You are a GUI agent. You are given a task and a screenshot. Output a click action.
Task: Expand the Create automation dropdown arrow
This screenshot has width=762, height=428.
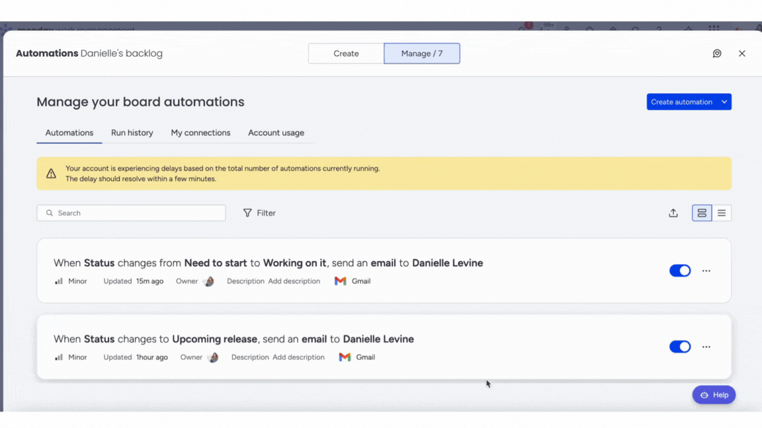(724, 102)
